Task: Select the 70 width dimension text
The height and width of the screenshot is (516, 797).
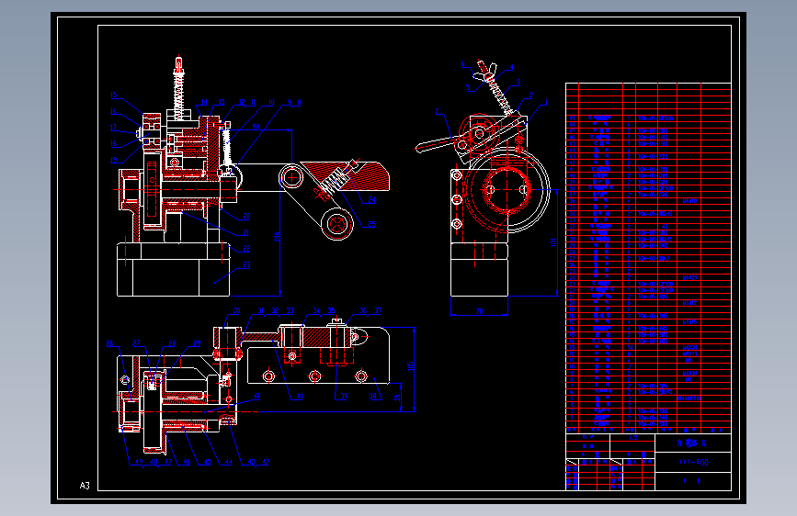Action: pyautogui.click(x=479, y=311)
